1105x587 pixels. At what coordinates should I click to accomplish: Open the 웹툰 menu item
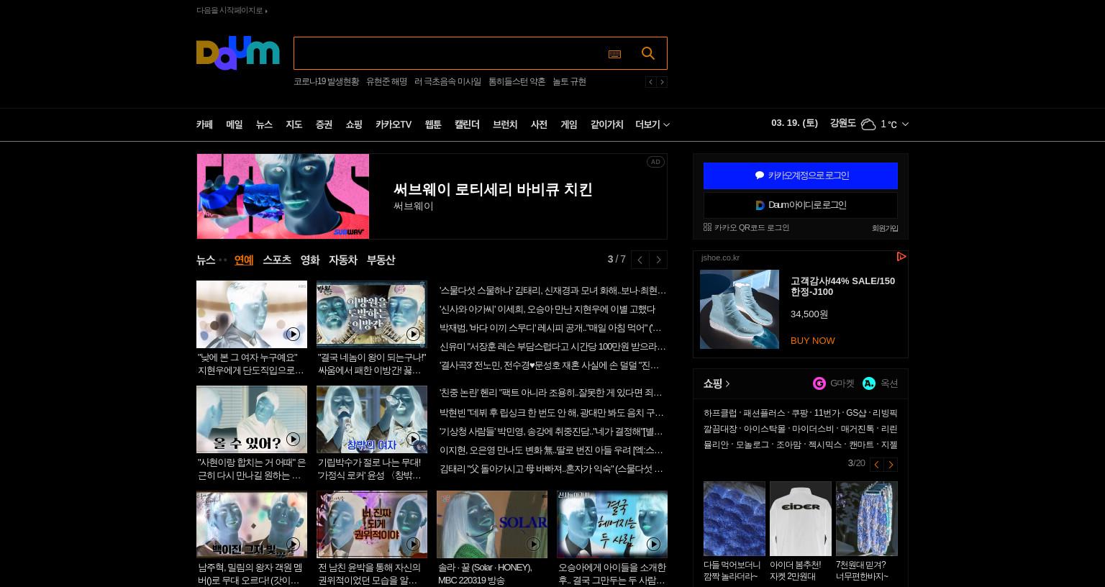(x=433, y=124)
